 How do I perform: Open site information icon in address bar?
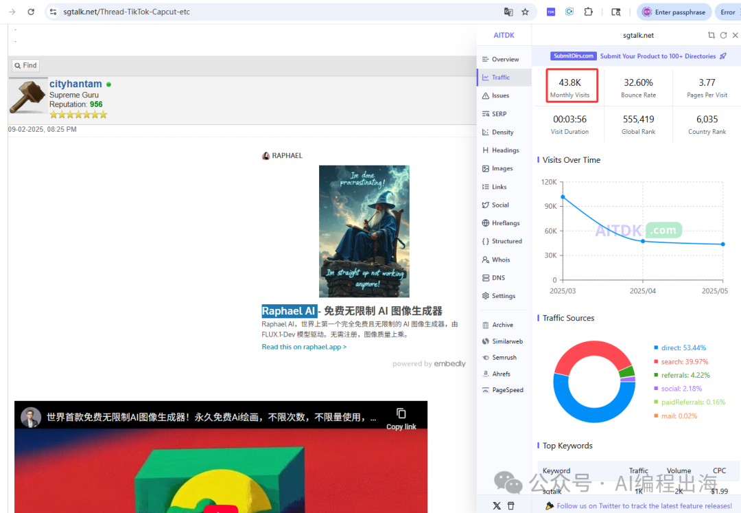[54, 12]
